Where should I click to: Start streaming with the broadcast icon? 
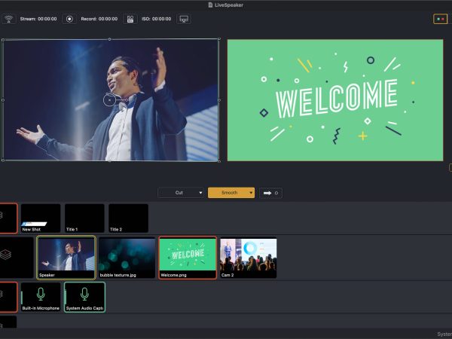click(x=8, y=19)
